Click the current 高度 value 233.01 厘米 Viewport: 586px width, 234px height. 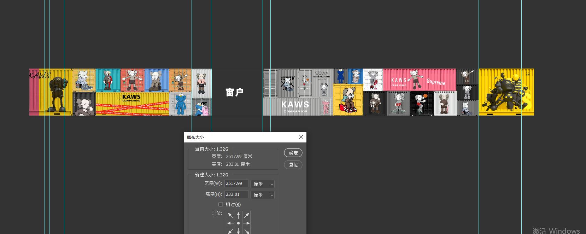[x=238, y=164]
